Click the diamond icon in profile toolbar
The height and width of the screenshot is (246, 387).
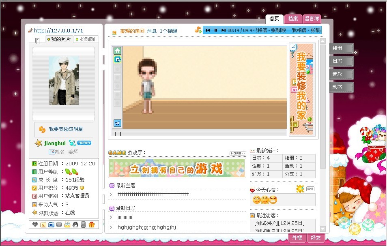(x=35, y=225)
